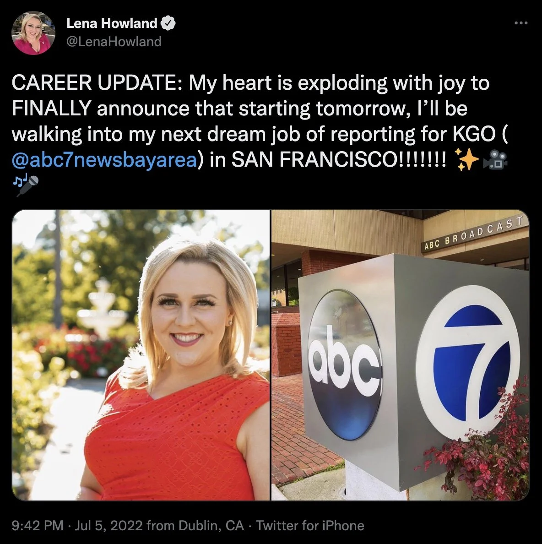Viewport: 542px width, 544px height.
Task: Open the Lena Howland display name
Action: pos(112,23)
